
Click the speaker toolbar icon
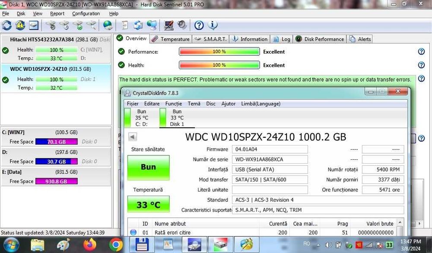coord(182,25)
